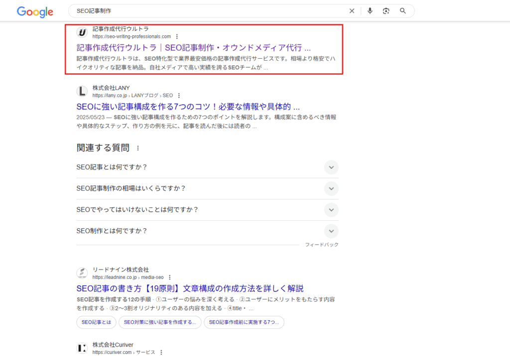Open the three-dot menu beside leadnine.co.jp
The height and width of the screenshot is (356, 510).
[170, 277]
